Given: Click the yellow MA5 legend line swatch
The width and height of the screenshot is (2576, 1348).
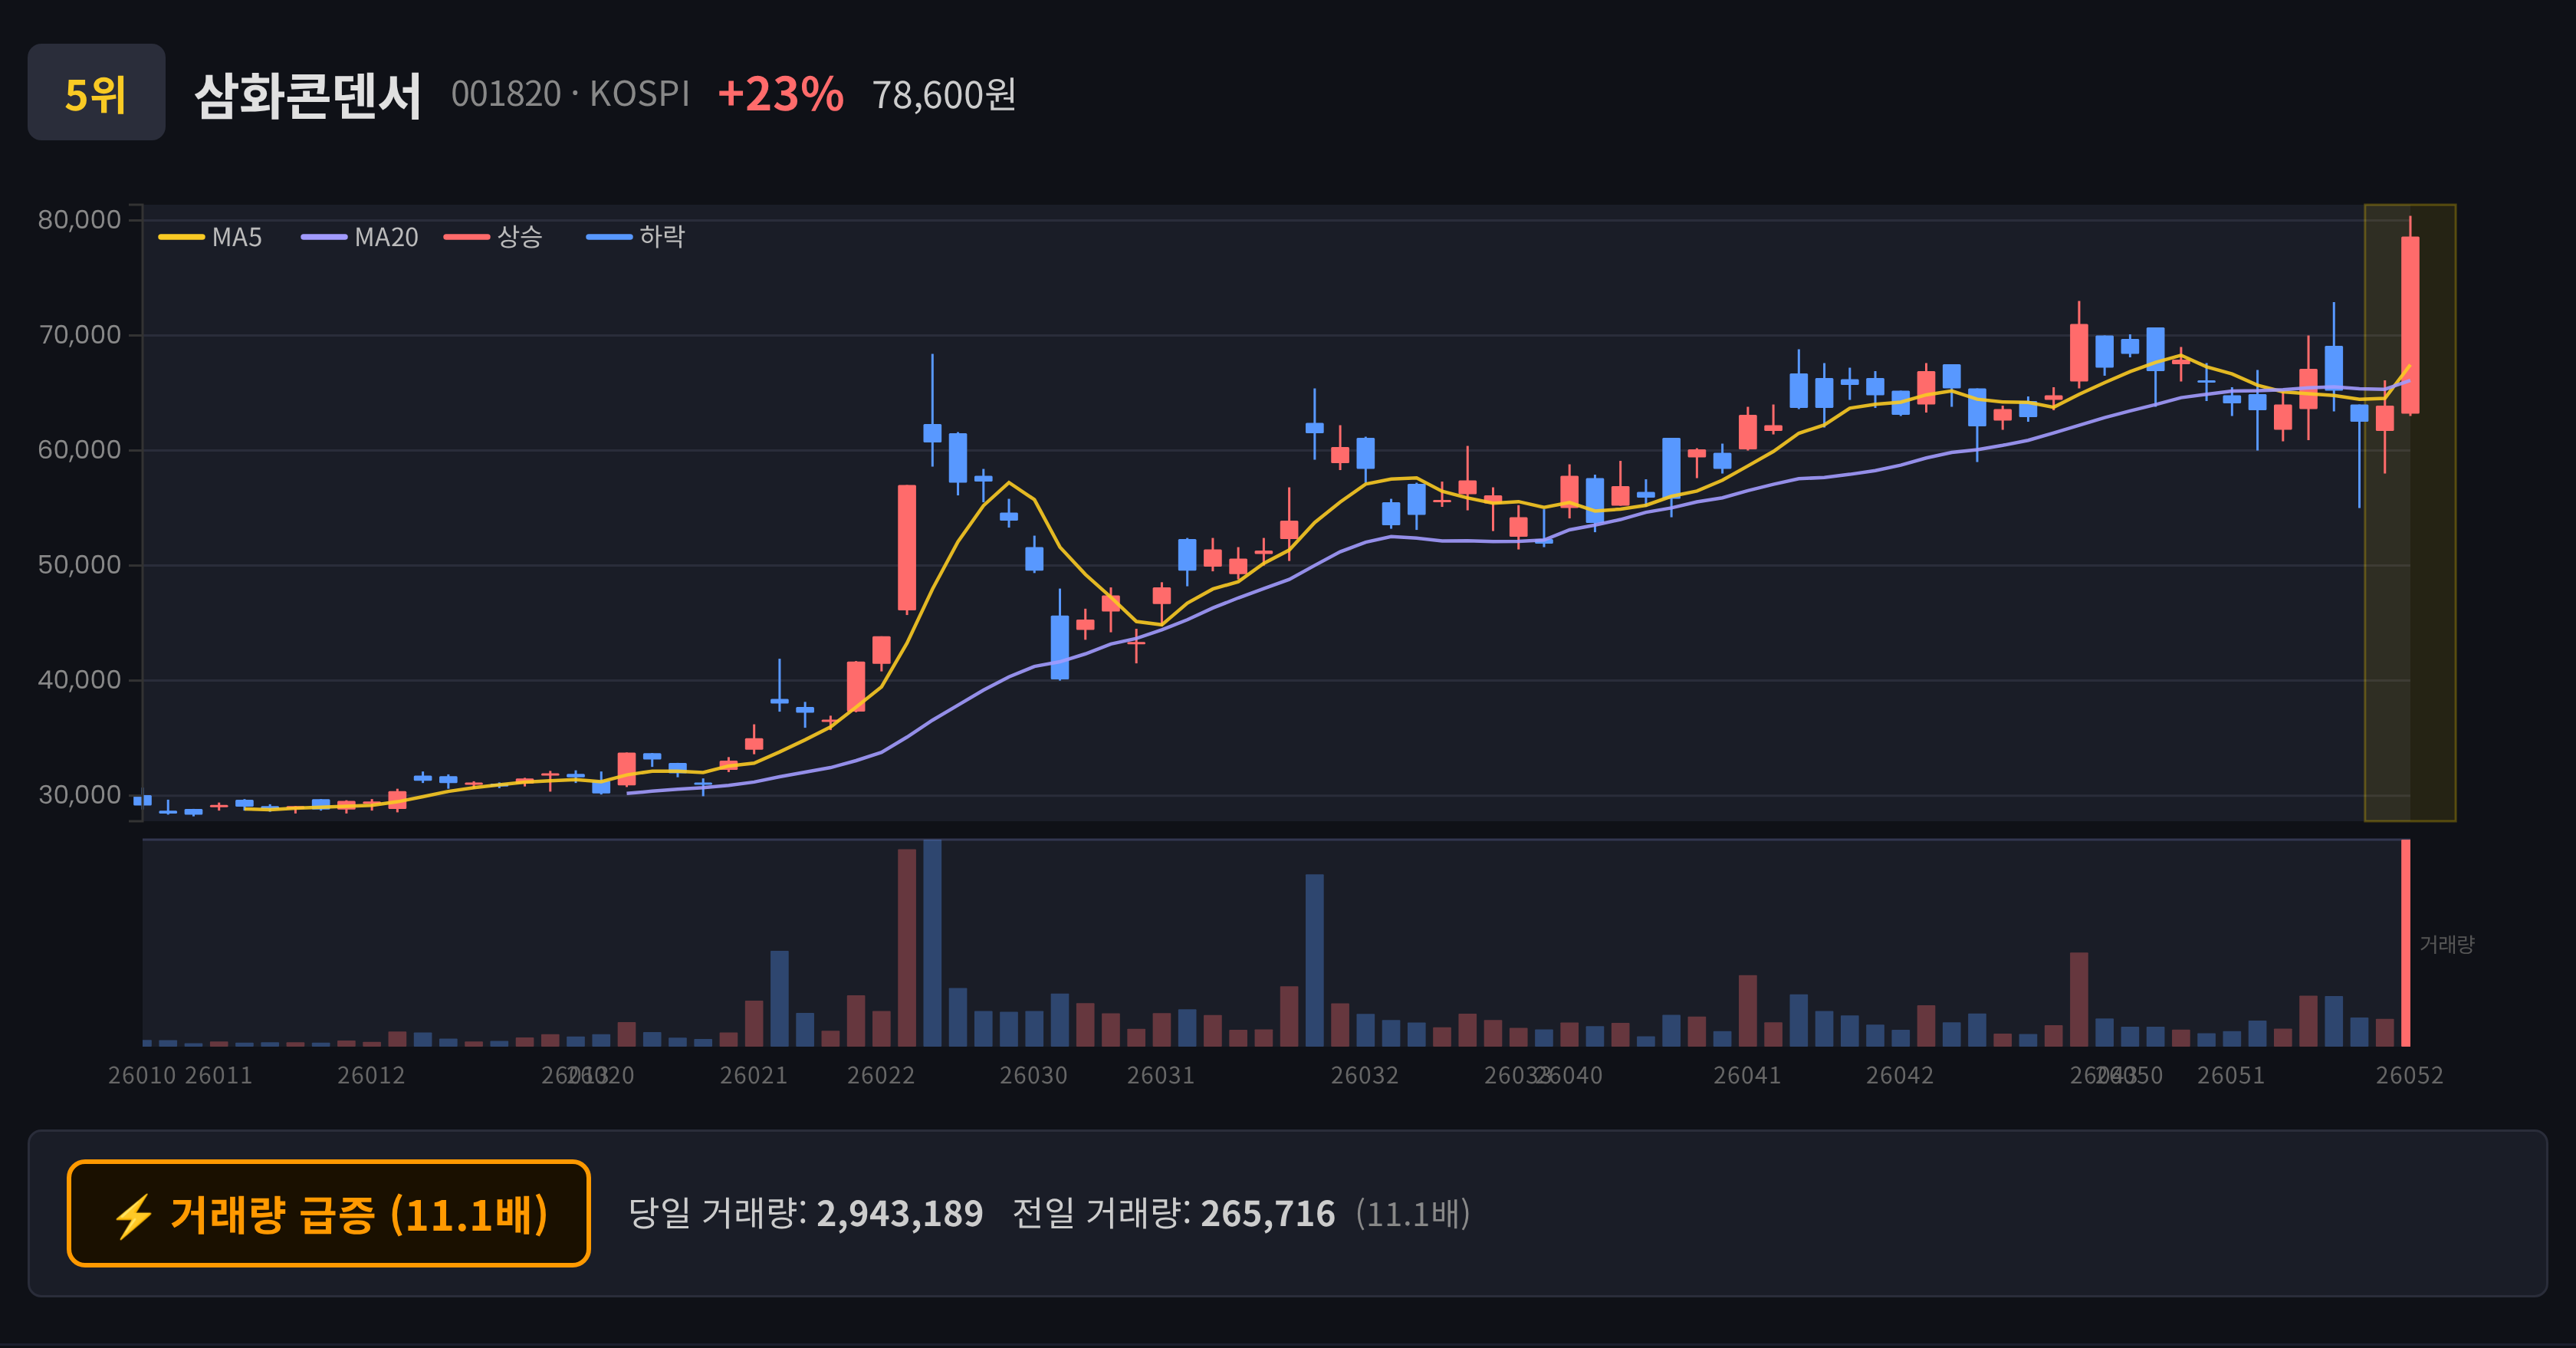Looking at the screenshot, I should (x=181, y=237).
